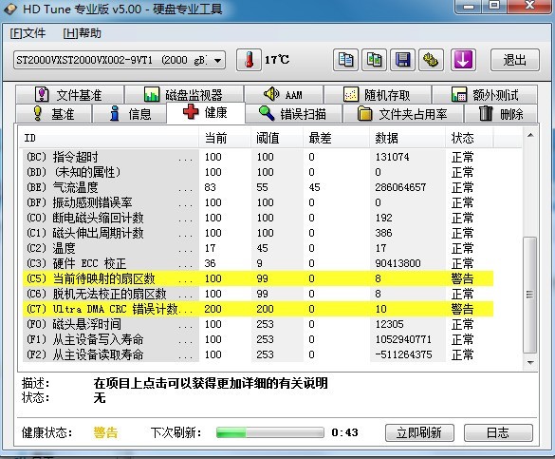This screenshot has width=555, height=459.
Task: Select the (C7) Ultra DMA CRC row
Action: [258, 309]
